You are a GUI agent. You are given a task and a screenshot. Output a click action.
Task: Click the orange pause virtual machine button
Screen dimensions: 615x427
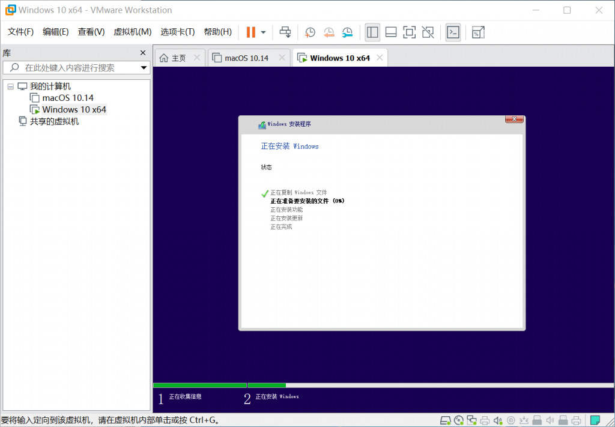click(250, 32)
